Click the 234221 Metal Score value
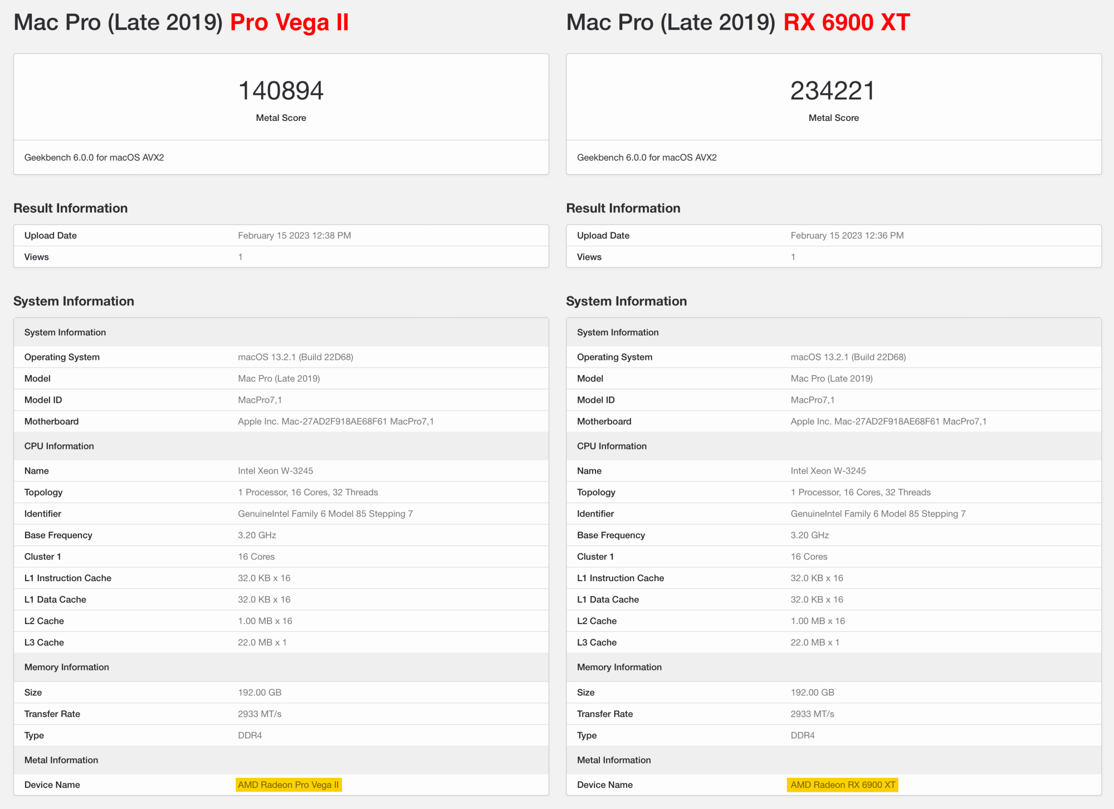The width and height of the screenshot is (1114, 809). tap(833, 91)
